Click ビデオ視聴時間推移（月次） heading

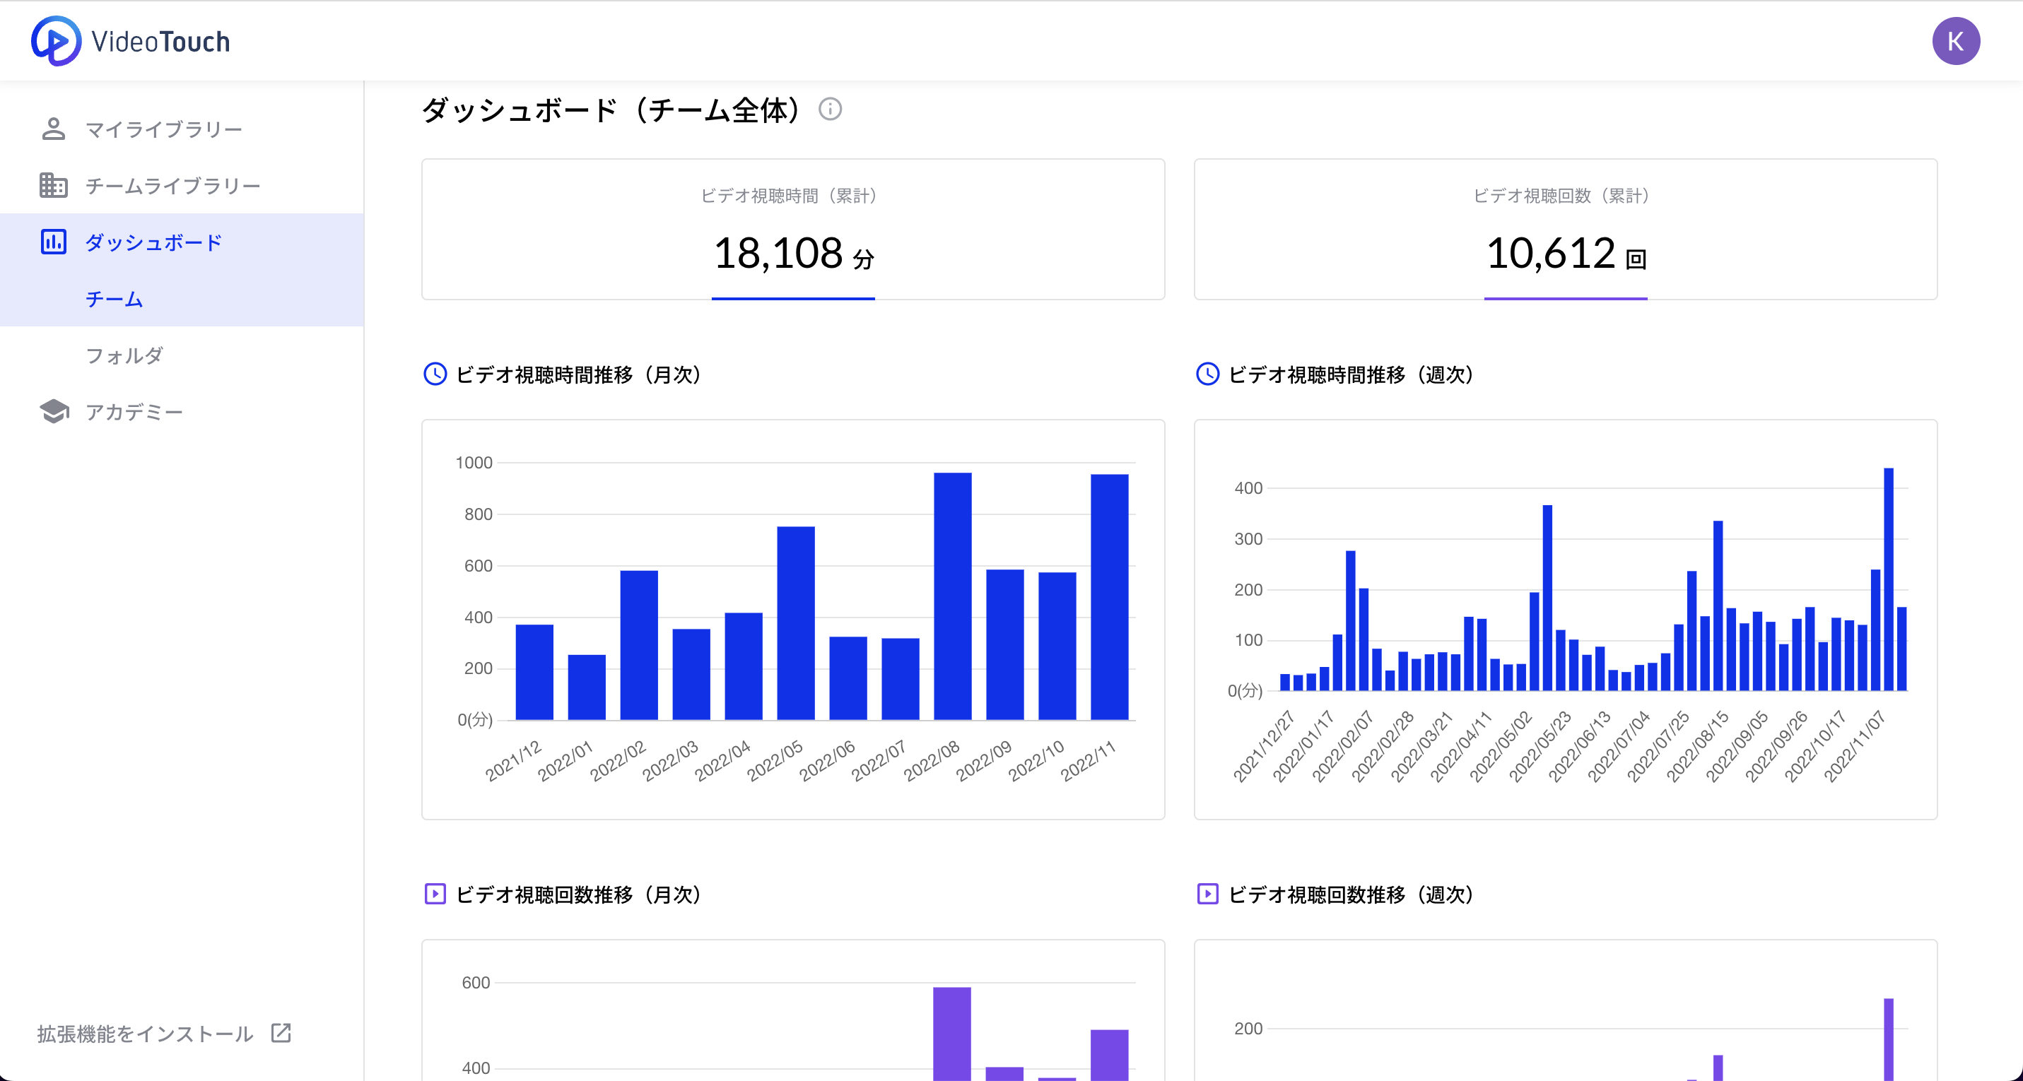[x=579, y=374]
